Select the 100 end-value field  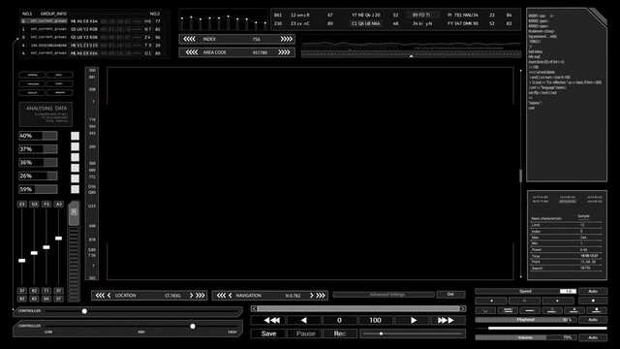(x=375, y=320)
